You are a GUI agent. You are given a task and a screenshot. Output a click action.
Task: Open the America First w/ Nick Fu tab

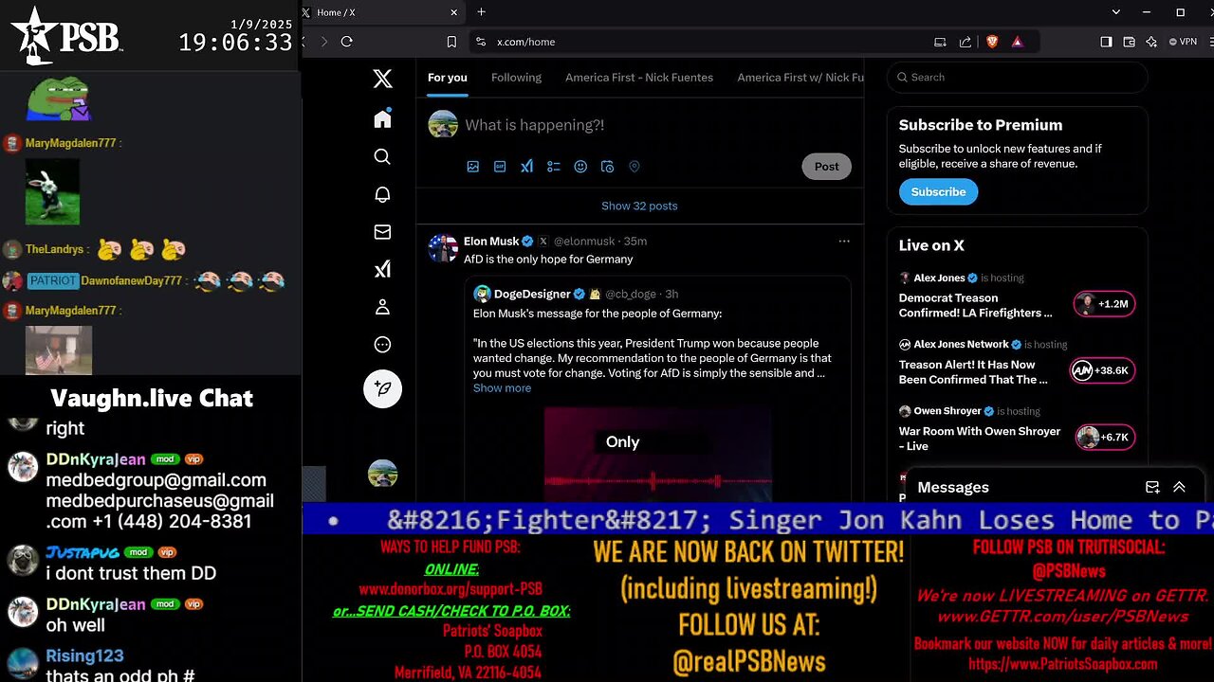click(800, 78)
